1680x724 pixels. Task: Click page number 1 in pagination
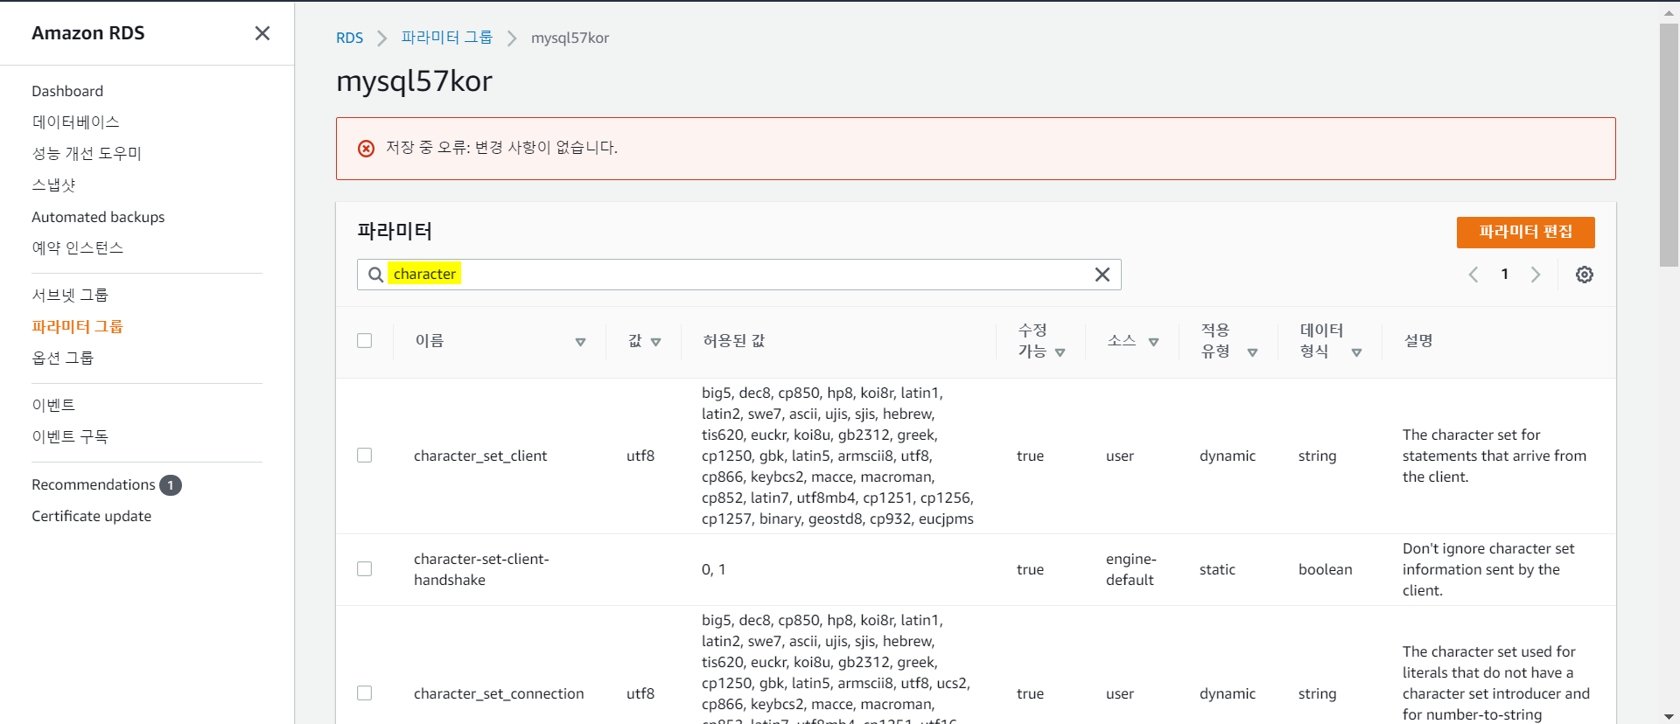(x=1505, y=275)
